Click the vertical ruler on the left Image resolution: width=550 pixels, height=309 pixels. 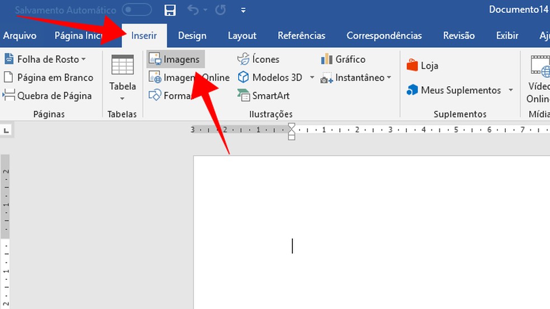[x=6, y=232]
